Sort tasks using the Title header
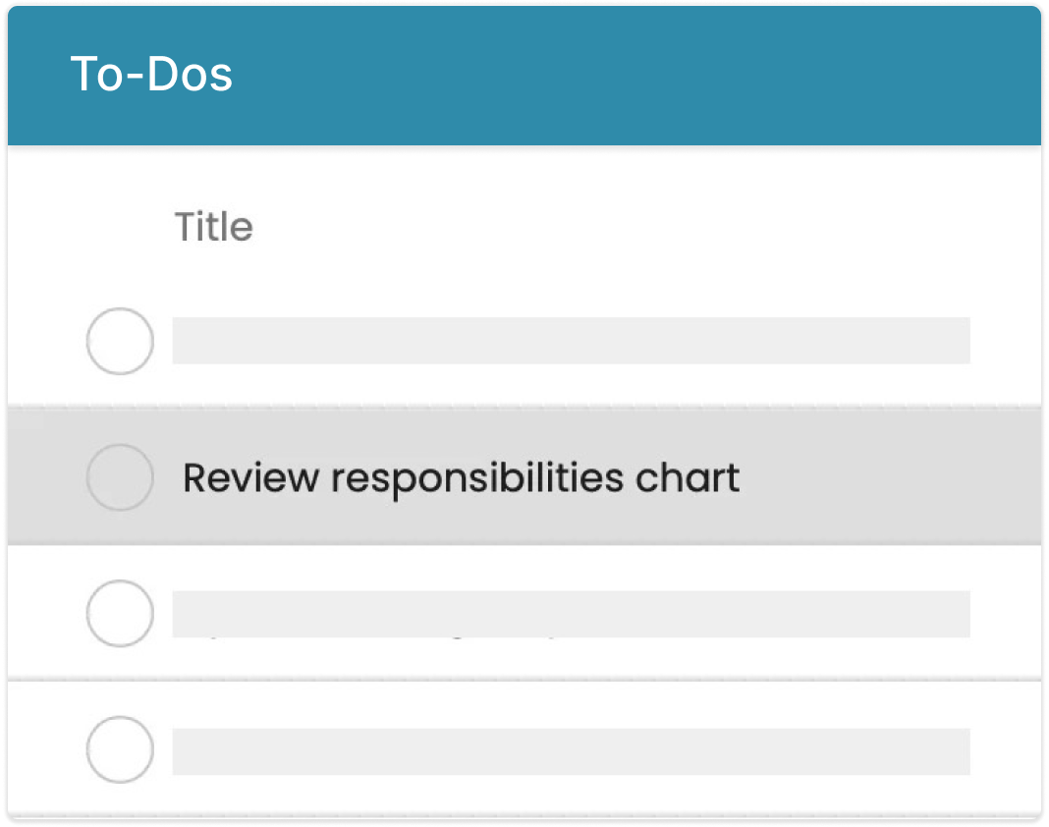Screen dimensions: 1049x827 (x=214, y=228)
